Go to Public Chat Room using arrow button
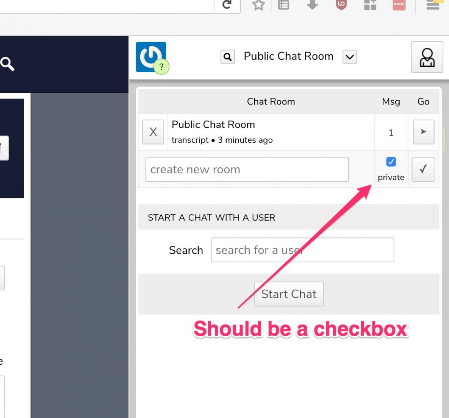 [423, 132]
